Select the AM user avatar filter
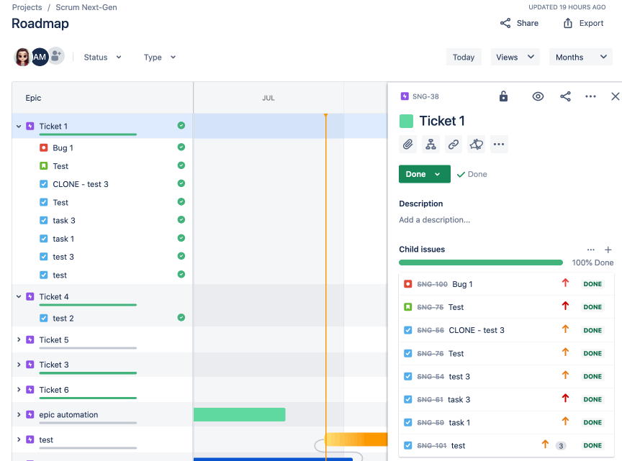The height and width of the screenshot is (461, 622). (x=39, y=57)
